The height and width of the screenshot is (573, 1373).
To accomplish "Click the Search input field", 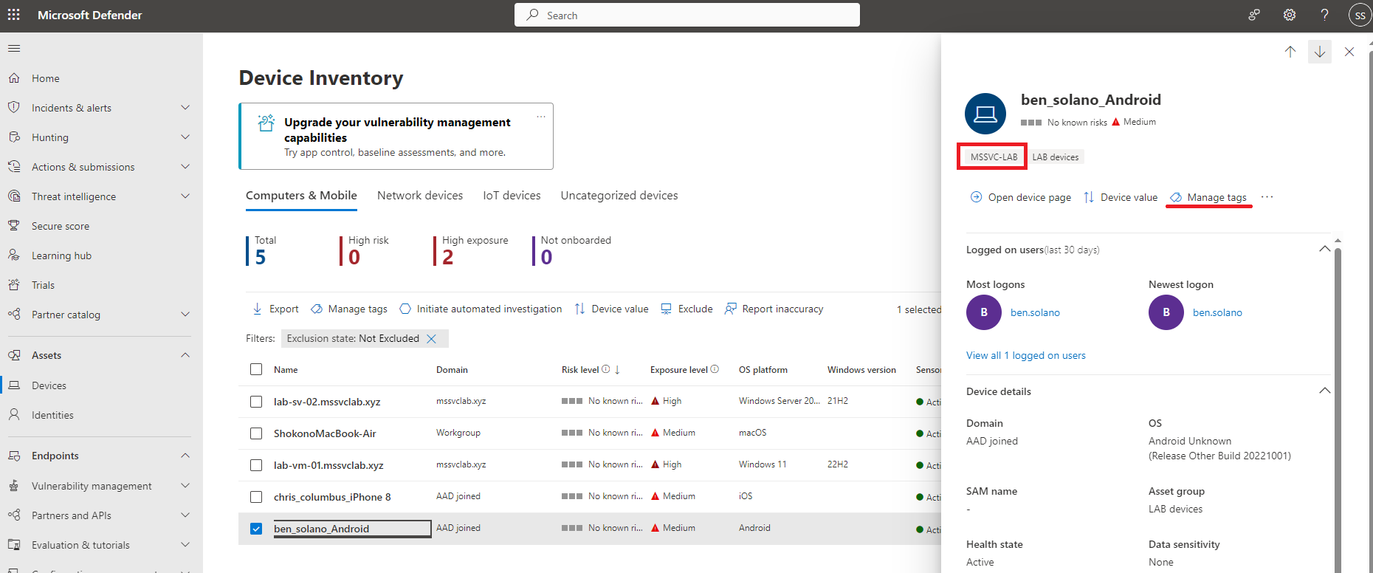I will (687, 15).
